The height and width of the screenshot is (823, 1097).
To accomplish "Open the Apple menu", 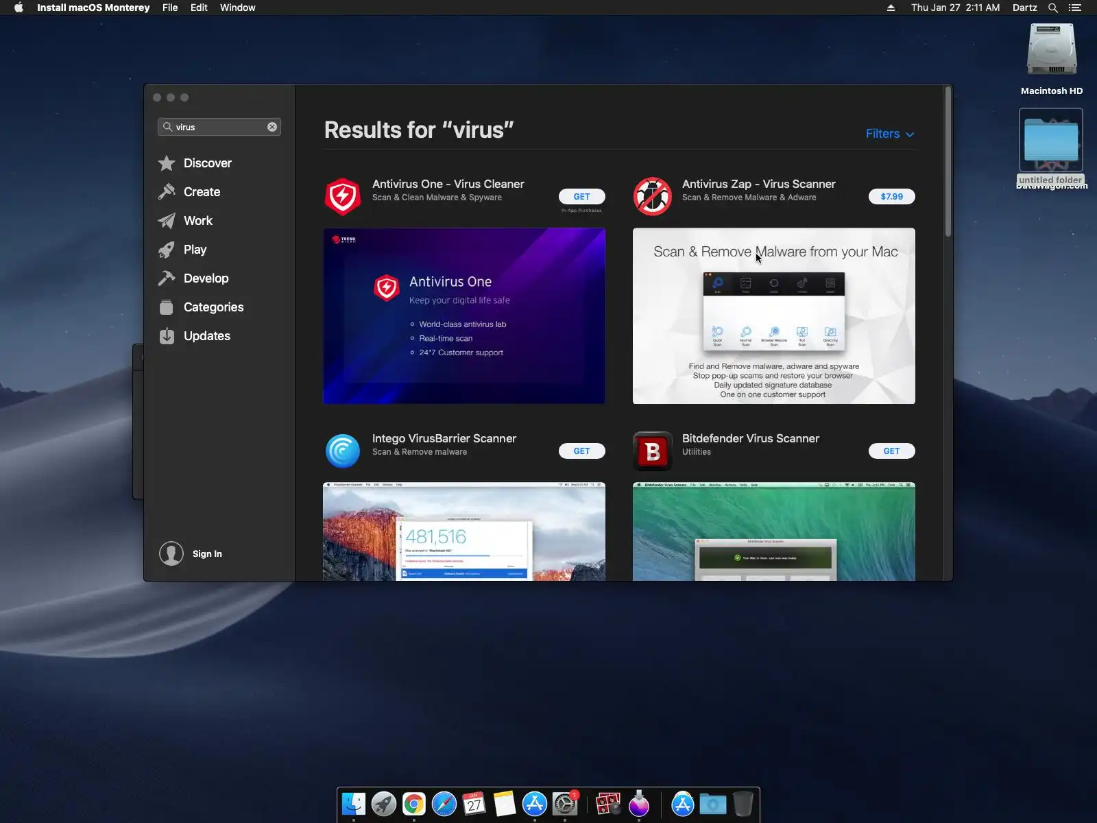I will coord(19,8).
